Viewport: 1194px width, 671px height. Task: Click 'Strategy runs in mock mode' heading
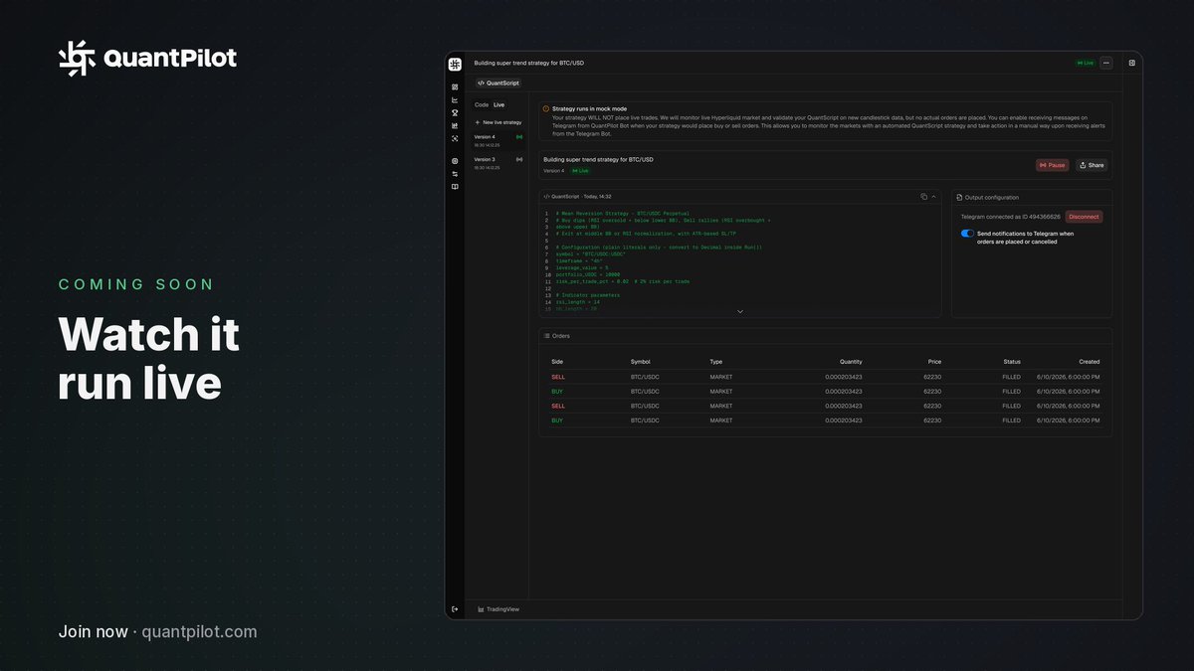(x=590, y=109)
